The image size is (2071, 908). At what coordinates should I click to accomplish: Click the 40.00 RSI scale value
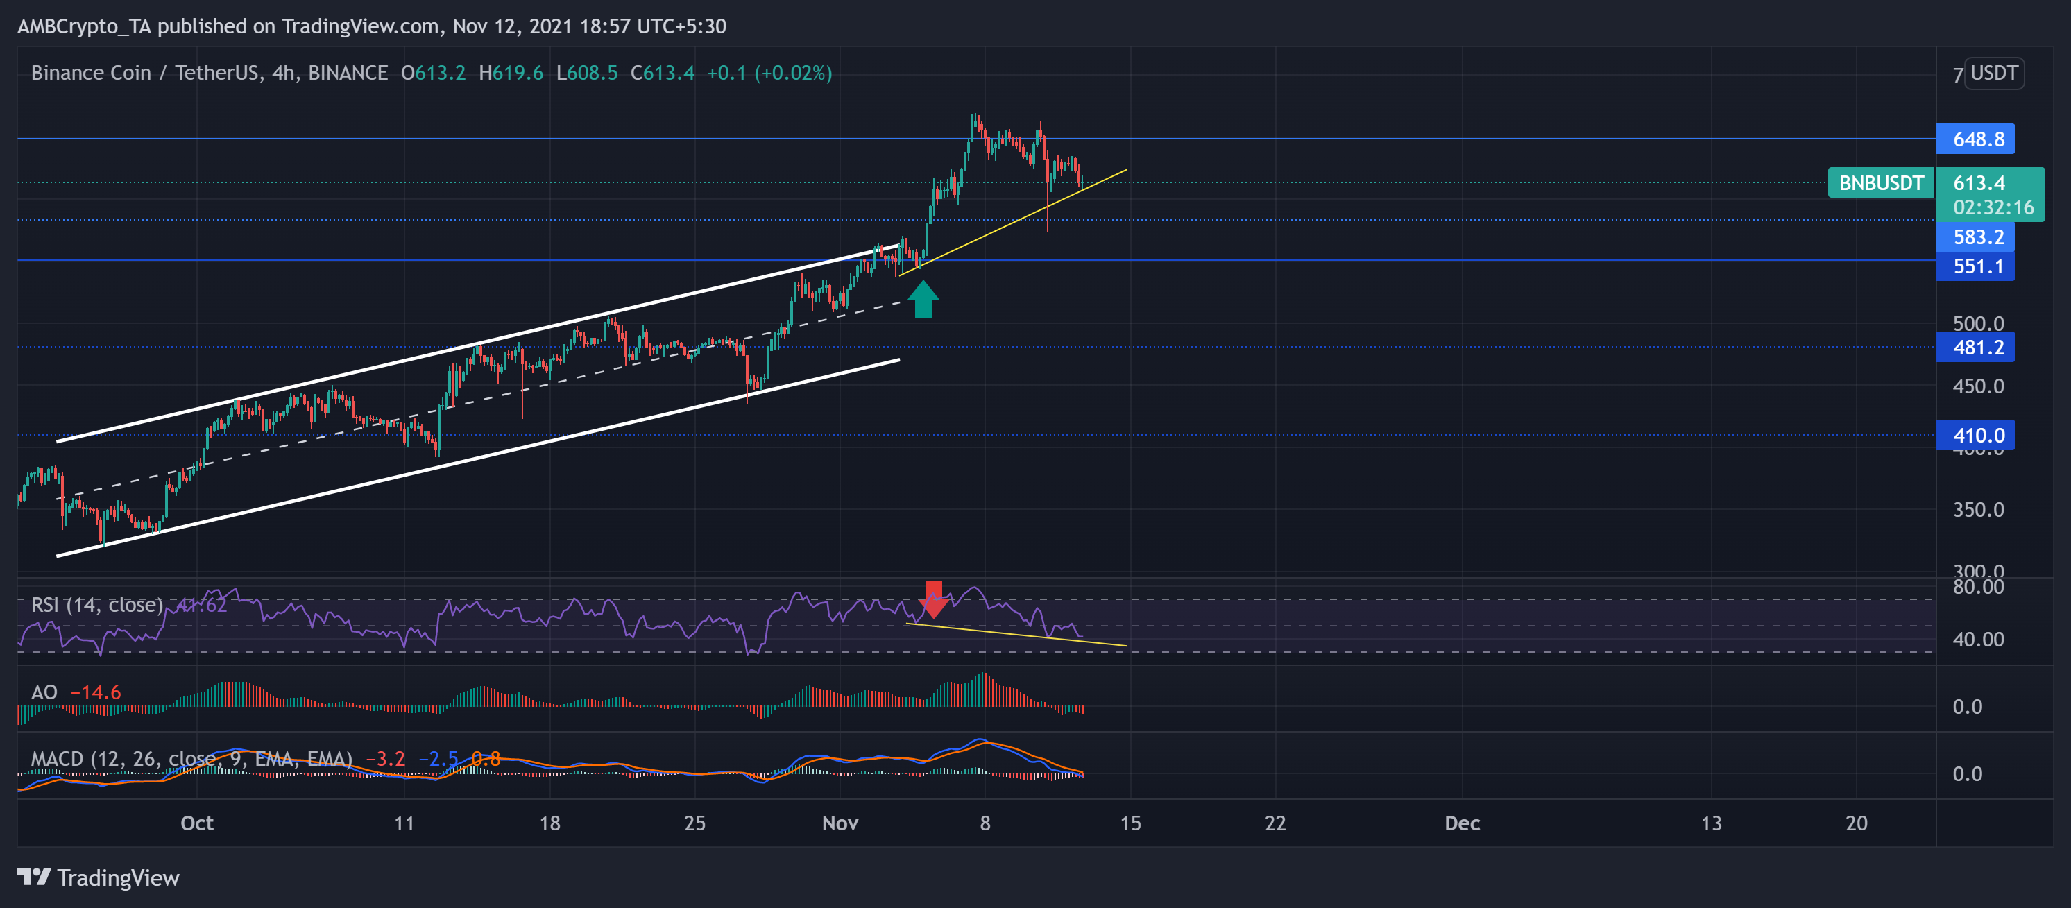coord(1979,640)
